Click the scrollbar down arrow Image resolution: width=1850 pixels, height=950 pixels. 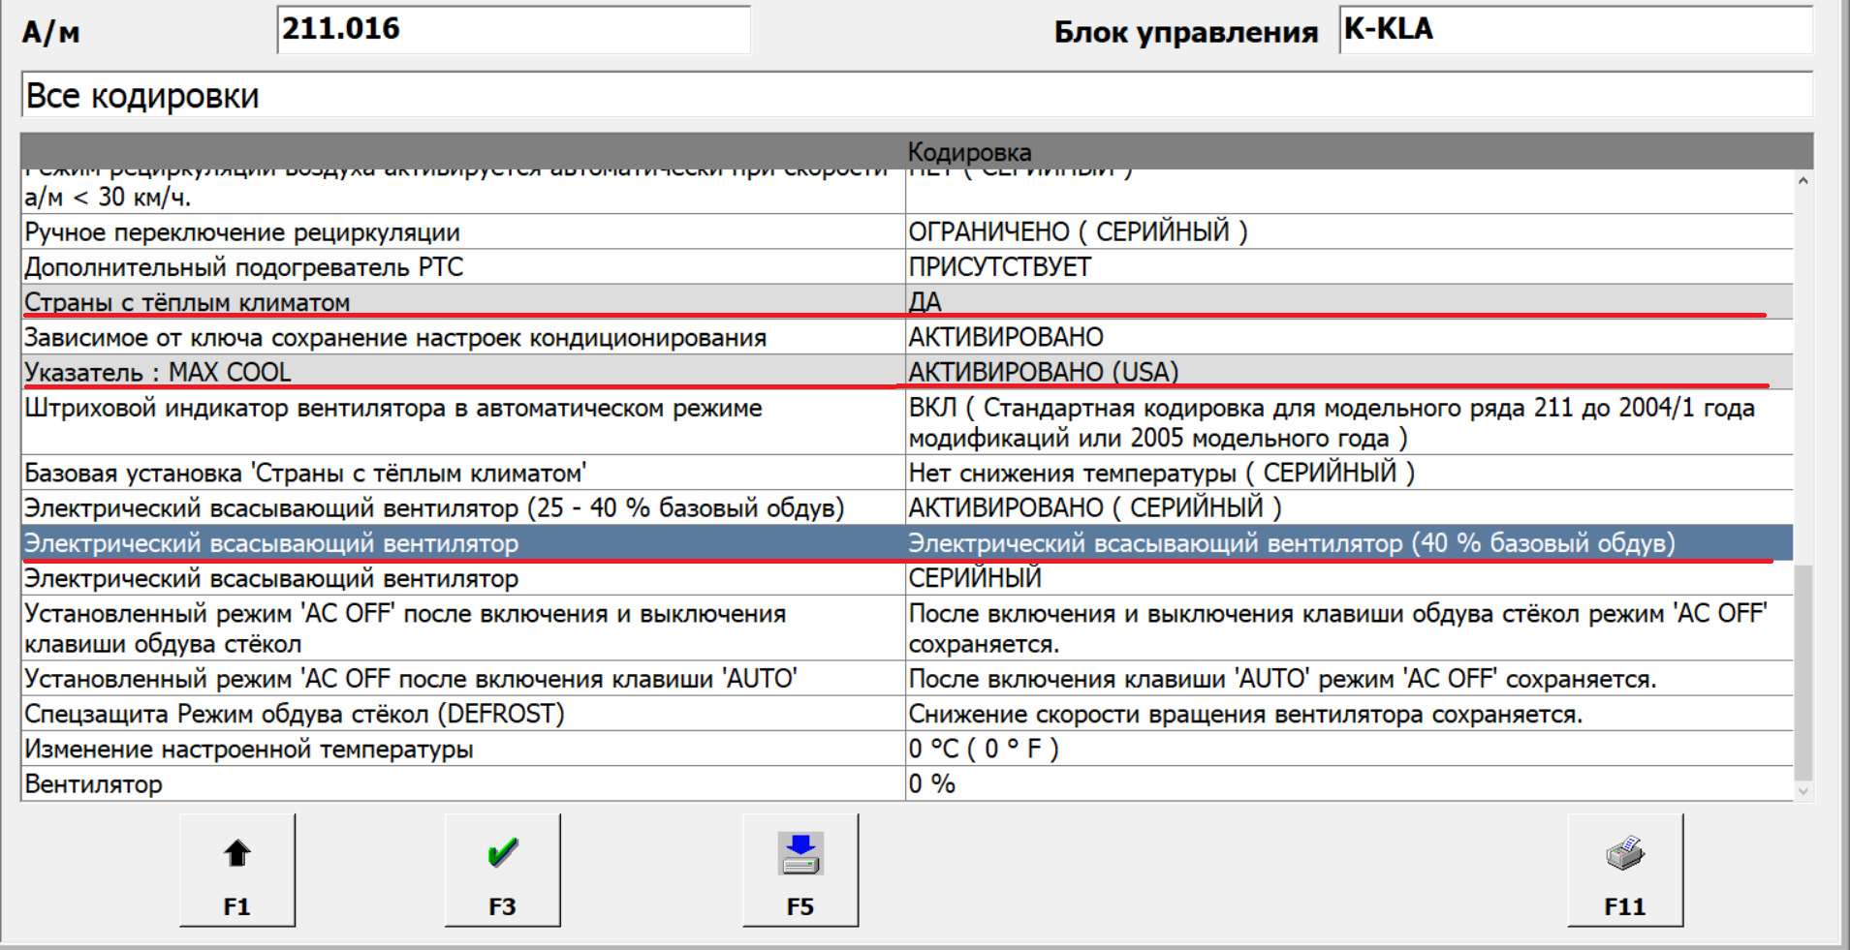pos(1803,791)
